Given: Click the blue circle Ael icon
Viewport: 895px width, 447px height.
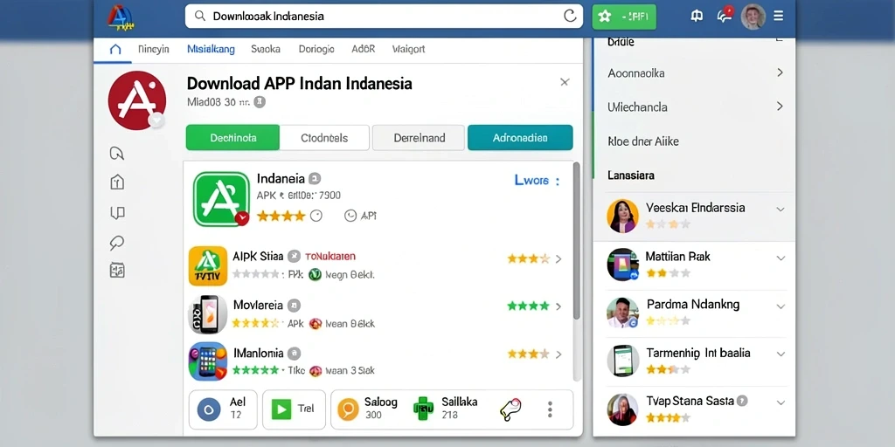Looking at the screenshot, I should (x=208, y=409).
